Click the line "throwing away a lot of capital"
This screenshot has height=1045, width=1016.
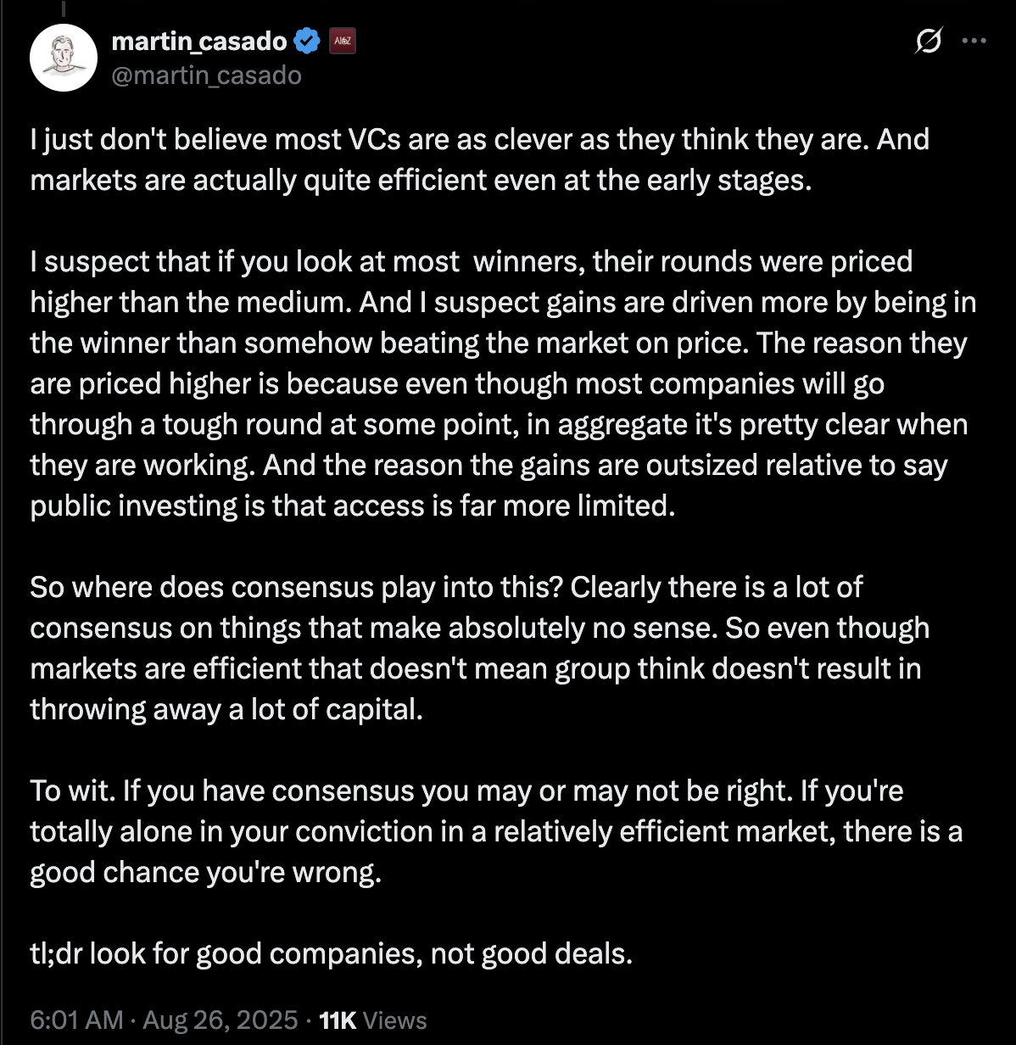click(x=226, y=709)
